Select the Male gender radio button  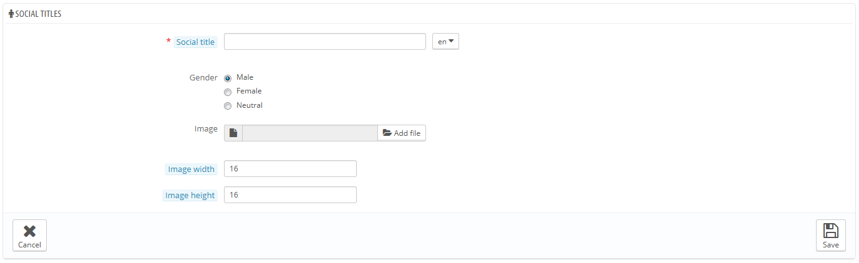tap(228, 79)
